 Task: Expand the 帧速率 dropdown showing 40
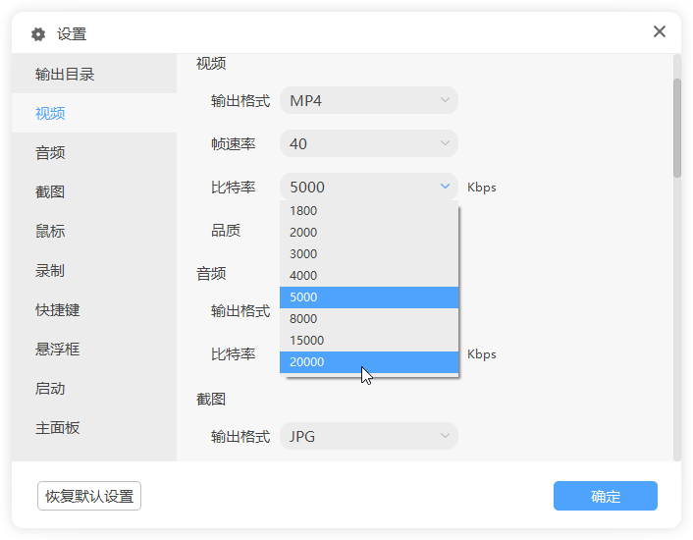click(x=368, y=143)
